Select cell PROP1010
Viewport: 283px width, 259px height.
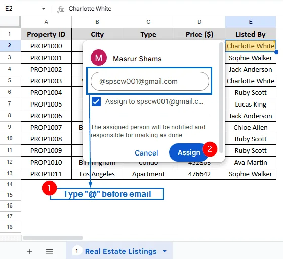(x=46, y=162)
